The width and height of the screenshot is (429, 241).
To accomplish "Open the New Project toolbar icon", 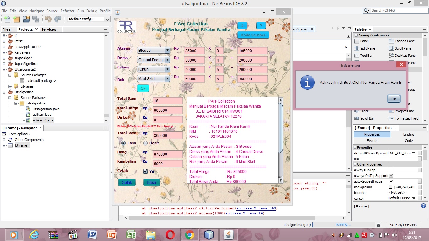I will [x=16, y=19].
